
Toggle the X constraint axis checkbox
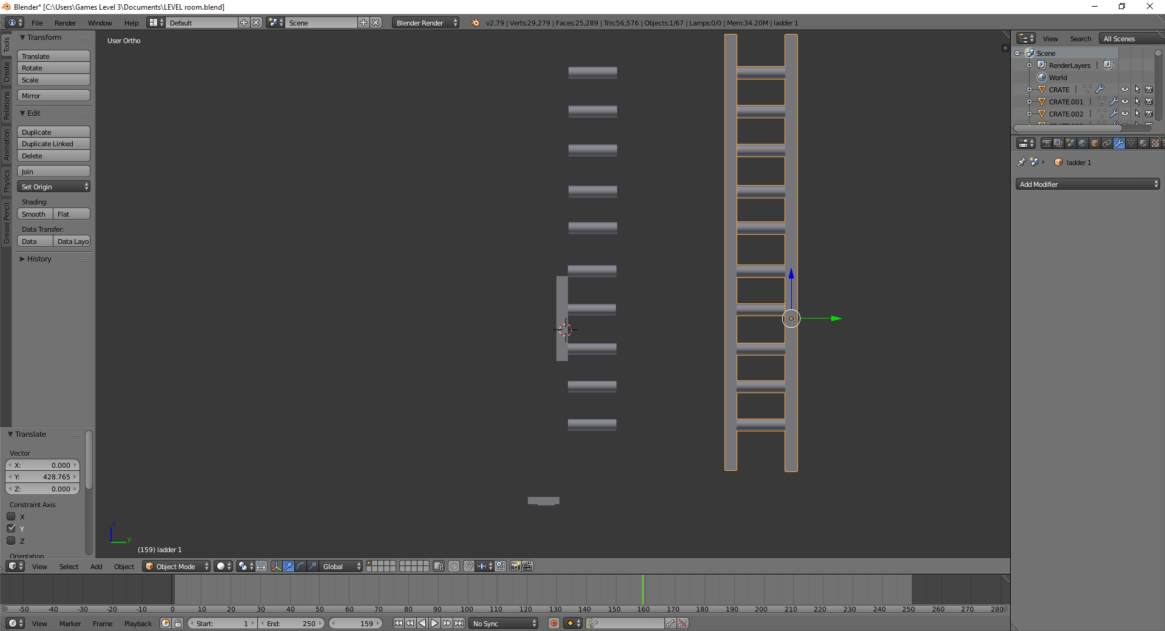click(x=11, y=516)
